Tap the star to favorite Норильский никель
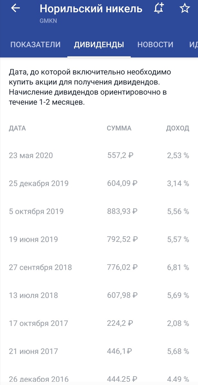The height and width of the screenshot is (385, 198). 184,9
